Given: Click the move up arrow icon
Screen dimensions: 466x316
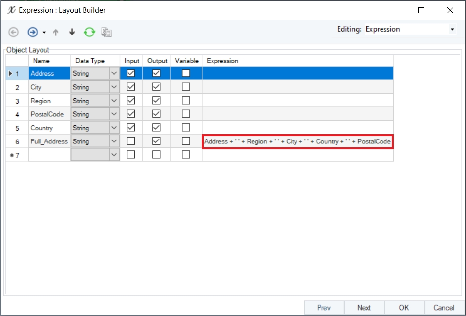Looking at the screenshot, I should 56,32.
